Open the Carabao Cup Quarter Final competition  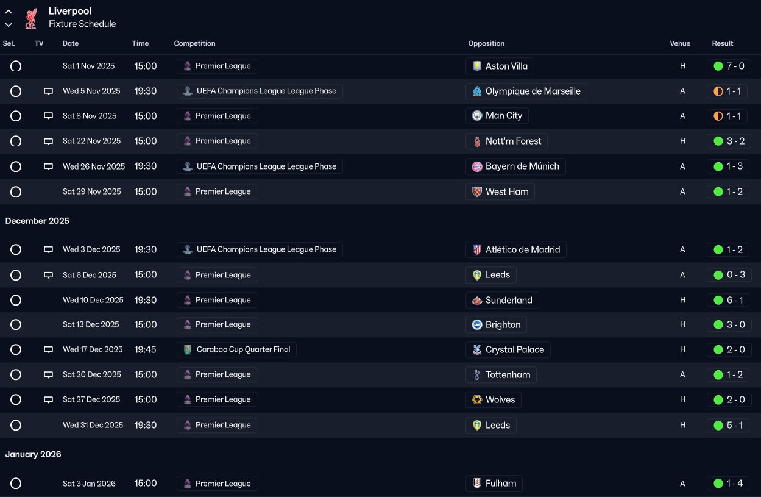click(x=243, y=350)
